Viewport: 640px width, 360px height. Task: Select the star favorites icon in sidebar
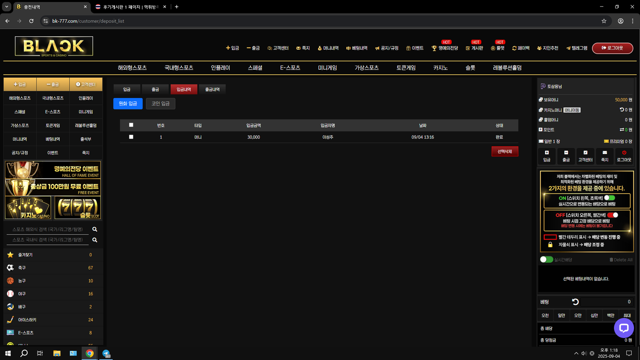[10, 255]
